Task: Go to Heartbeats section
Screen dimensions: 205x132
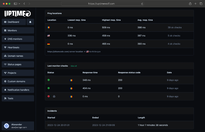Action: tap(18, 48)
